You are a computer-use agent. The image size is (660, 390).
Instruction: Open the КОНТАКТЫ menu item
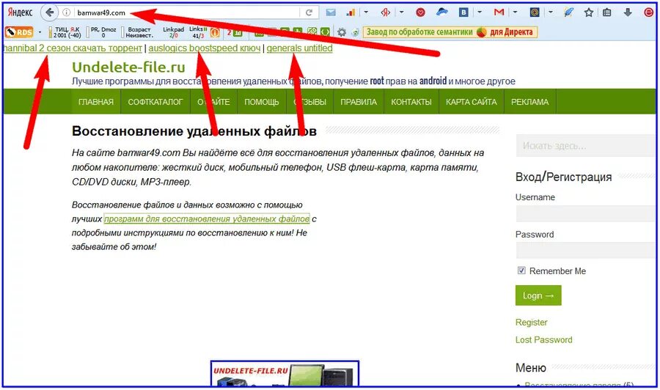click(x=411, y=102)
